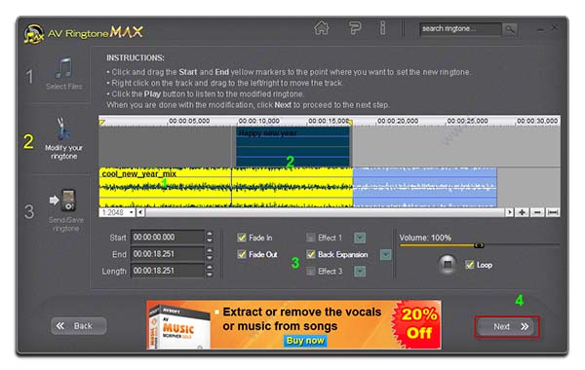Select the Modify your ringtone step
The width and height of the screenshot is (585, 370).
pyautogui.click(x=63, y=139)
